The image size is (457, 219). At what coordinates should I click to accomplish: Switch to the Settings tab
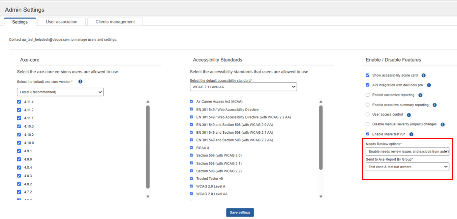20,22
